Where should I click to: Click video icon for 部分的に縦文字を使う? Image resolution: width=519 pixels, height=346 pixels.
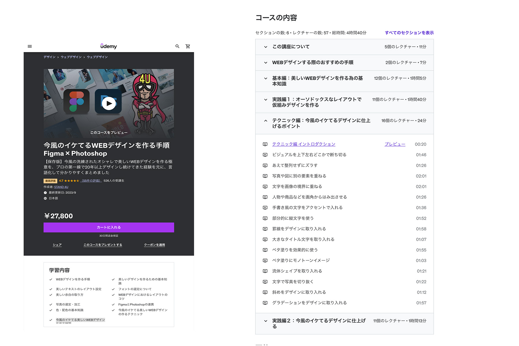click(265, 218)
